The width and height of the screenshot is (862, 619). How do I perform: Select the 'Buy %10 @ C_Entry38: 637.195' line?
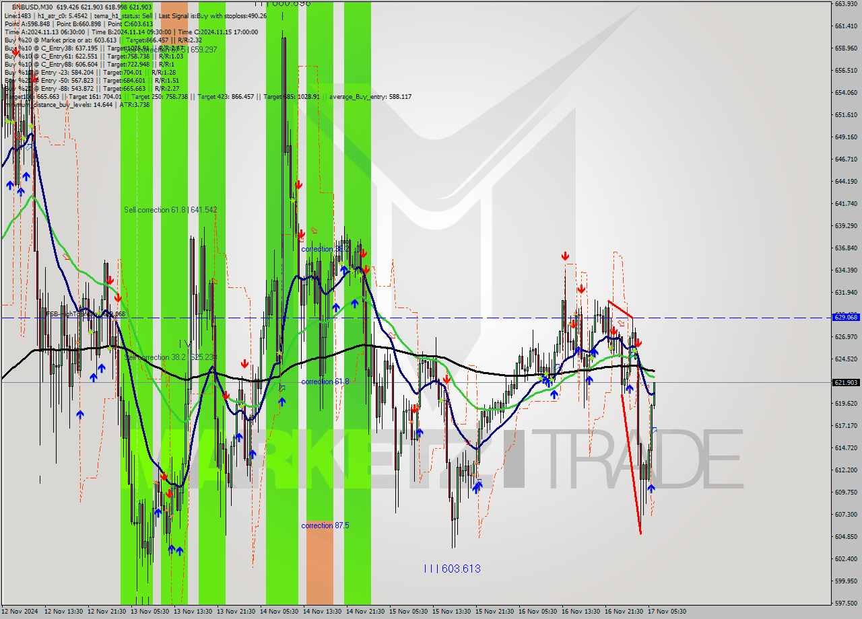point(94,48)
